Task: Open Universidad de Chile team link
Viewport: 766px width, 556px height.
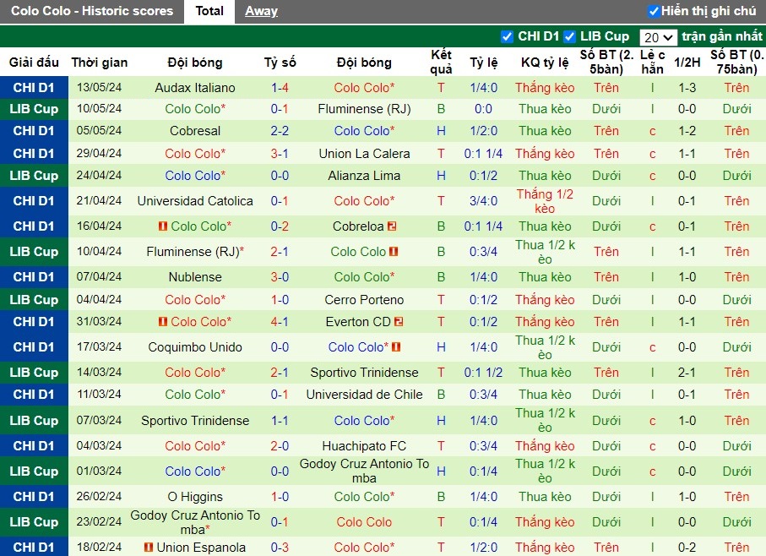Action: 365,395
